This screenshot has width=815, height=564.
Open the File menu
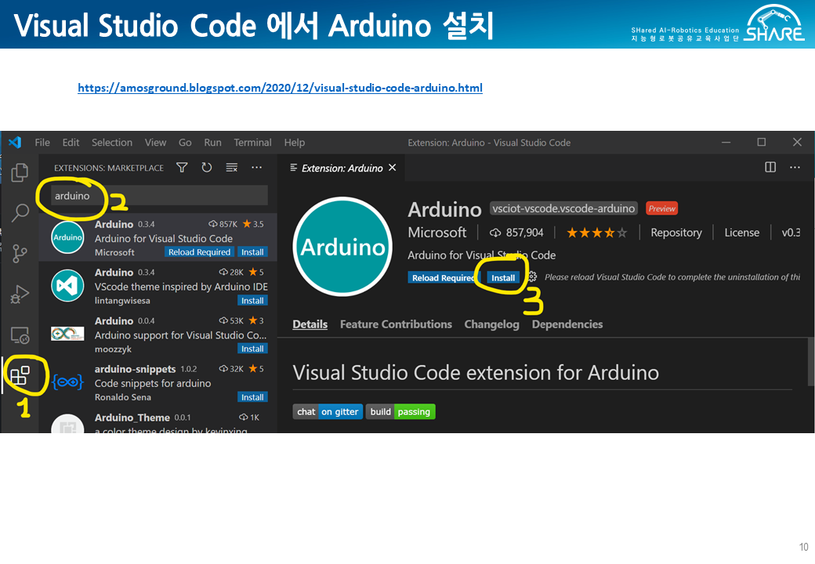click(x=42, y=143)
